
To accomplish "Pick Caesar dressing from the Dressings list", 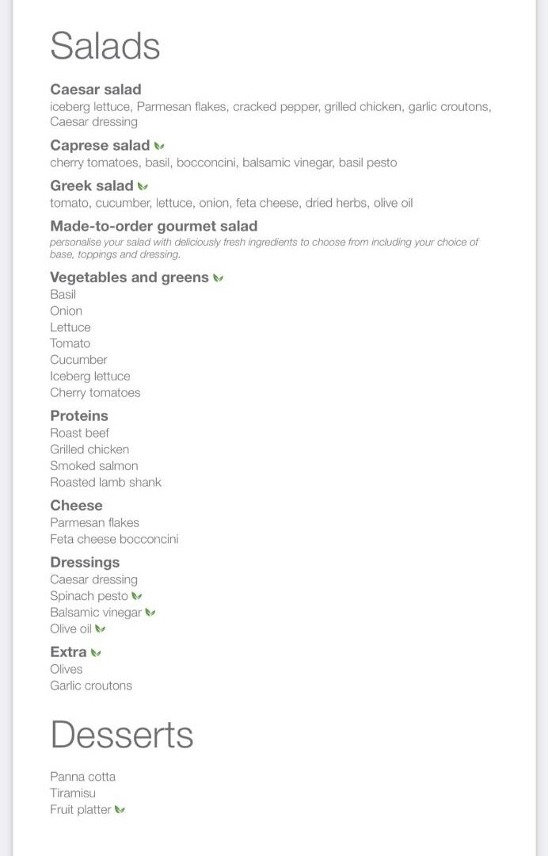I will [93, 579].
